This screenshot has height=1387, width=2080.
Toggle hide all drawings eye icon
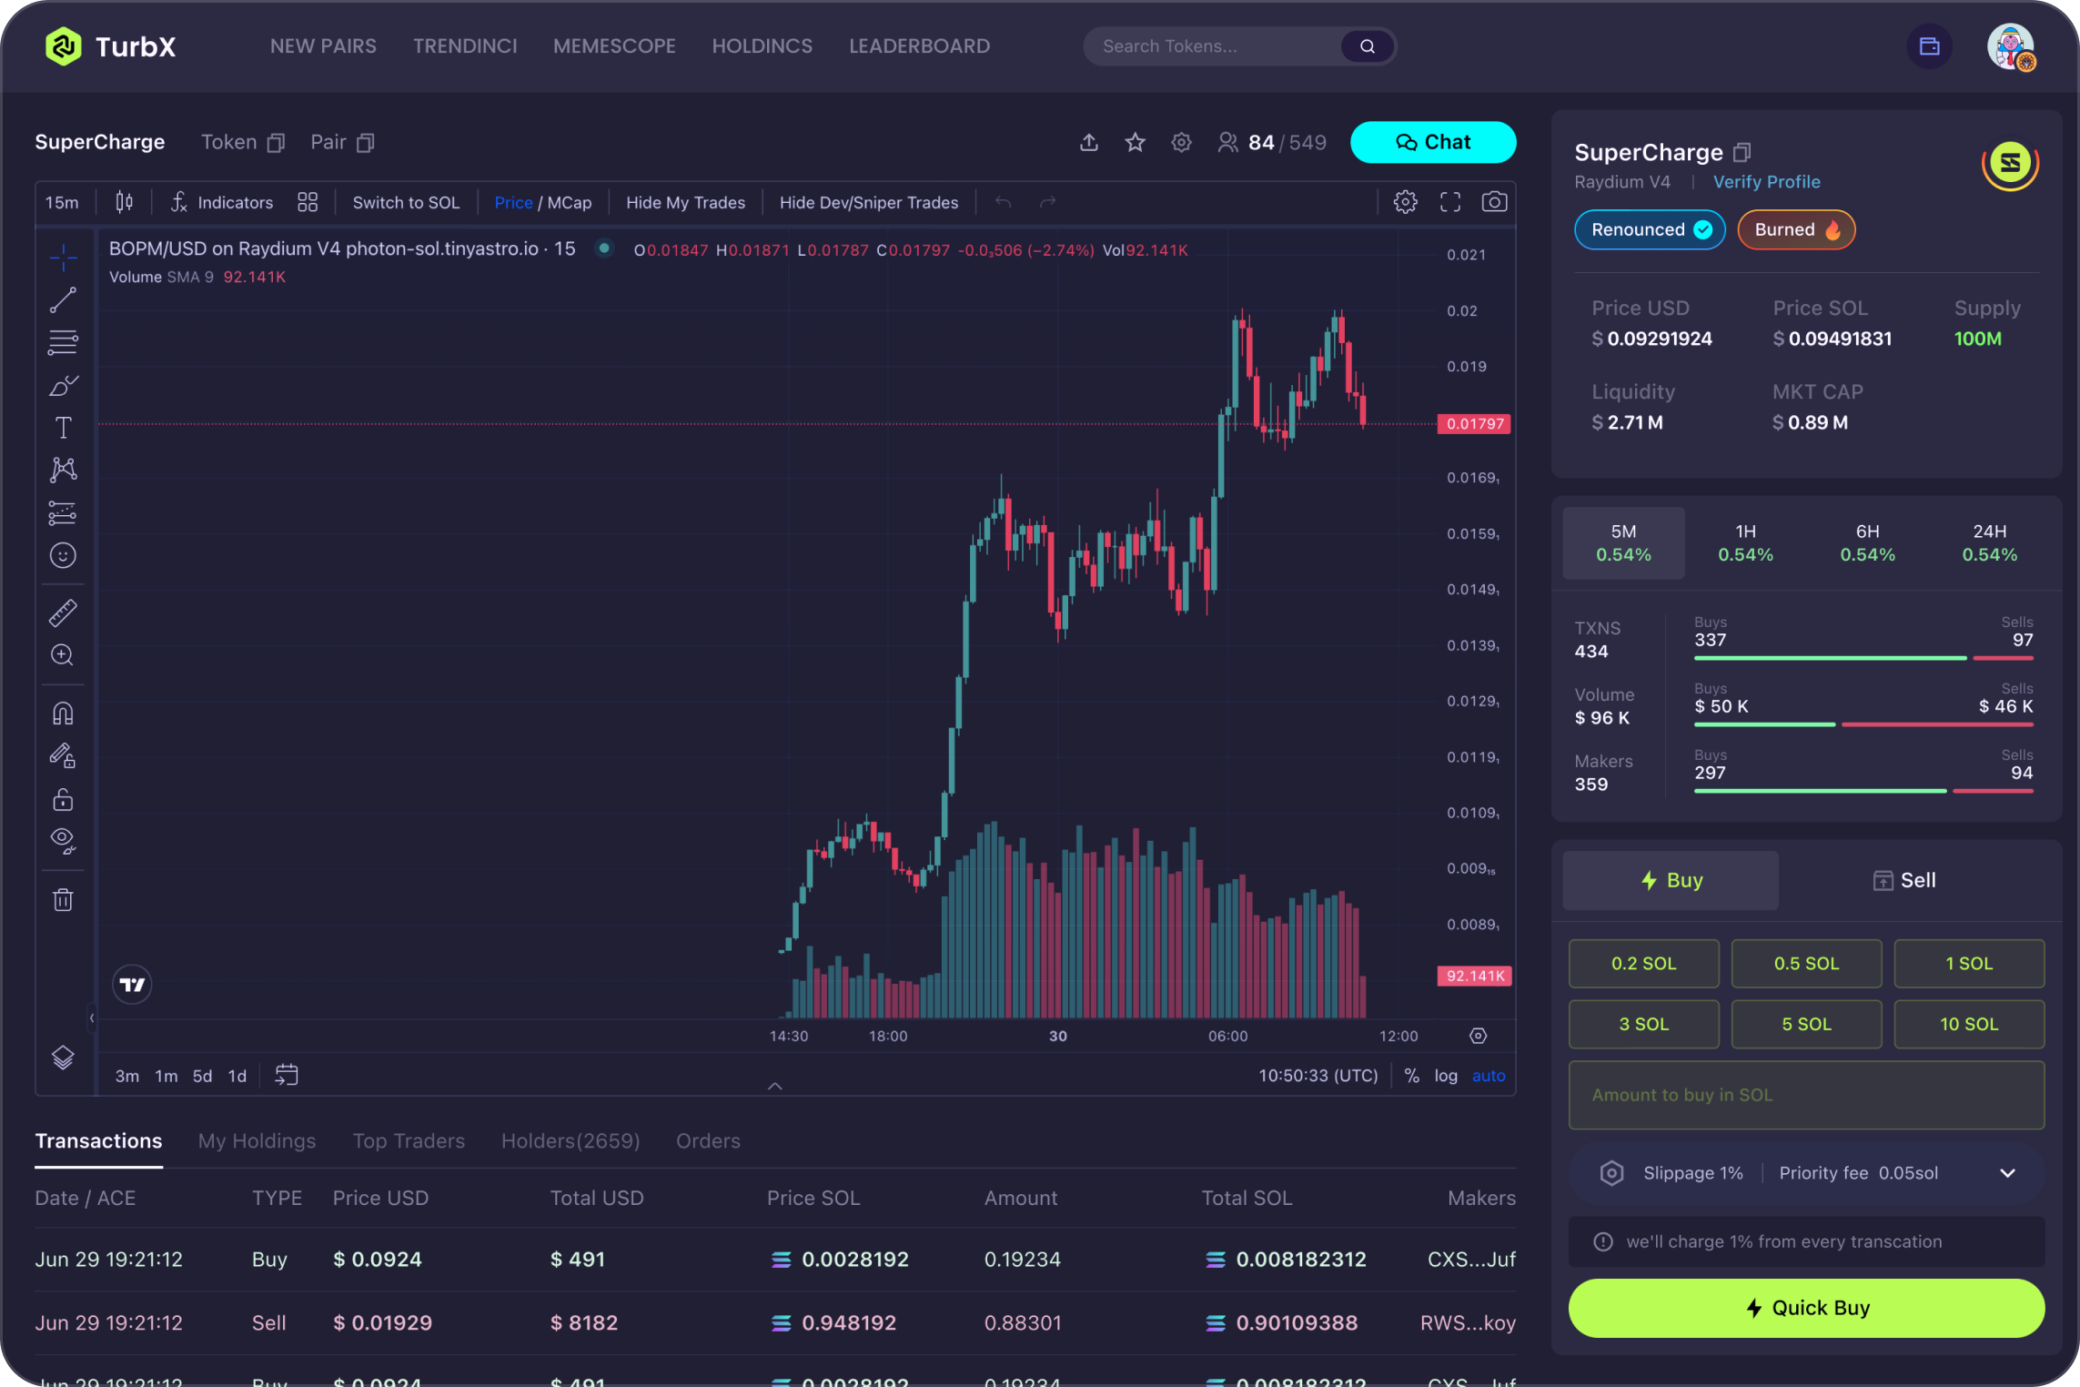(63, 839)
